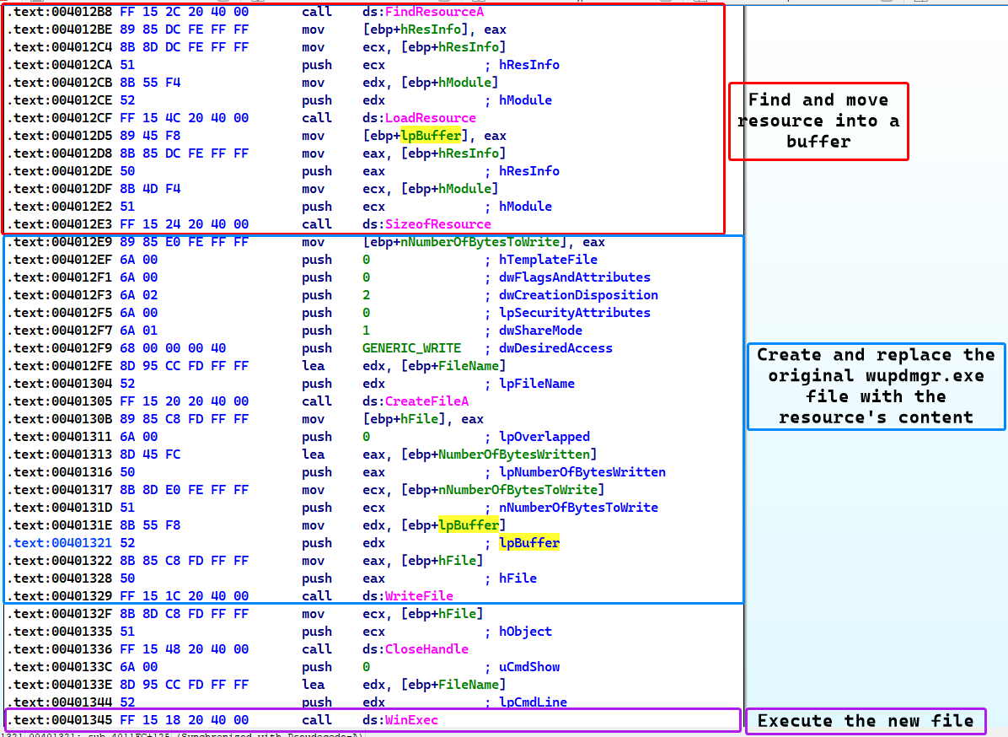
Task: Click the highlighted lpBuffer comment text
Action: (529, 542)
